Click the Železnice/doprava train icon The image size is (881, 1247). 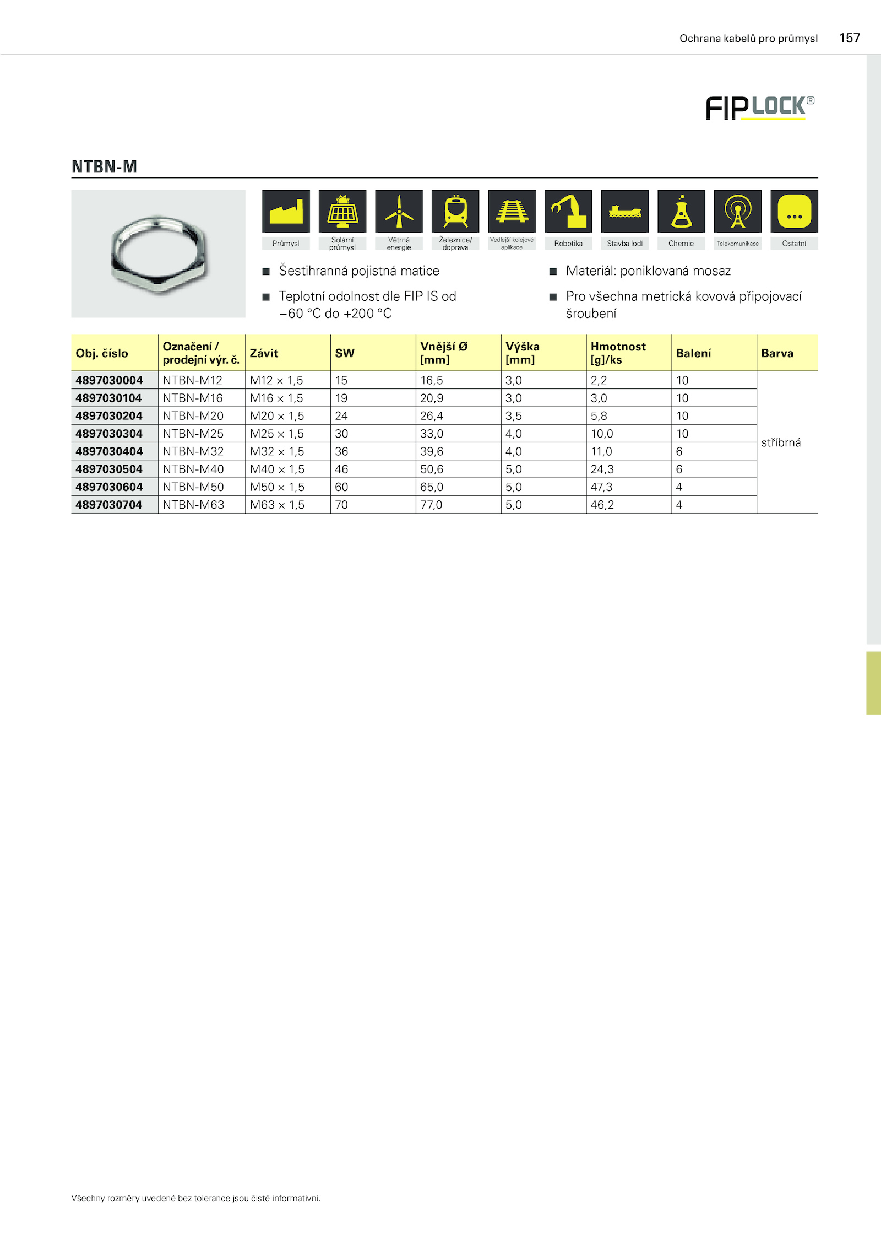[455, 211]
